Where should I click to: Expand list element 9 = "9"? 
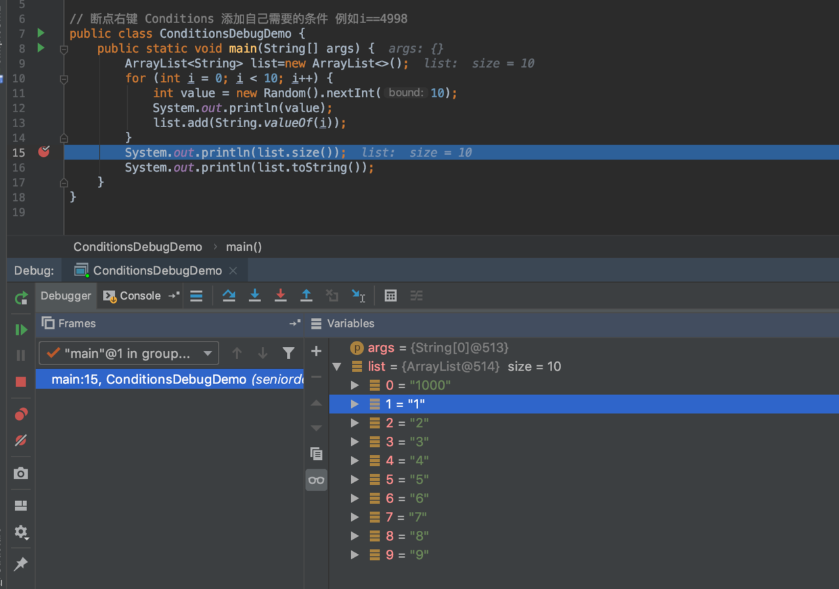click(x=355, y=555)
